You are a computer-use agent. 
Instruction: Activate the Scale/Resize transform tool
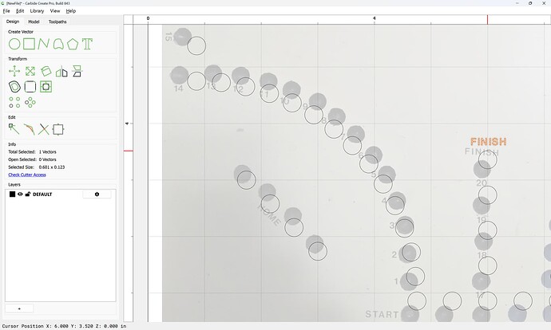click(30, 71)
